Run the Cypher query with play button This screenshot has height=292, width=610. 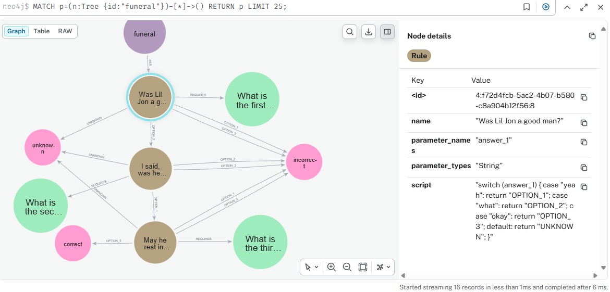tap(545, 7)
